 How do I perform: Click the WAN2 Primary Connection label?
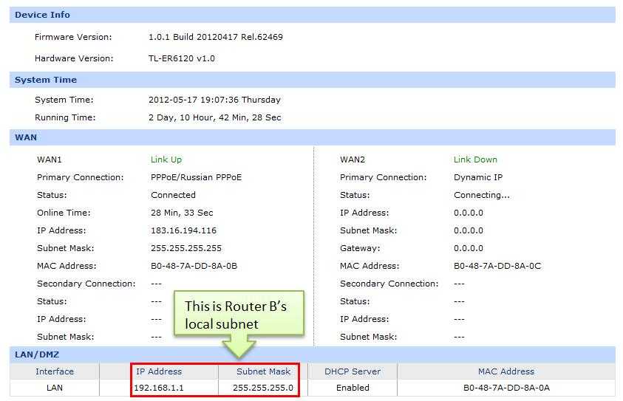click(383, 177)
